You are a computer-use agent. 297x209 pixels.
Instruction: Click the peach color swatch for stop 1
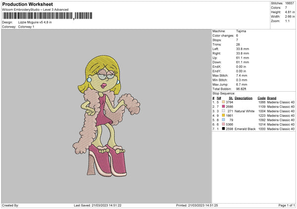click(x=223, y=102)
